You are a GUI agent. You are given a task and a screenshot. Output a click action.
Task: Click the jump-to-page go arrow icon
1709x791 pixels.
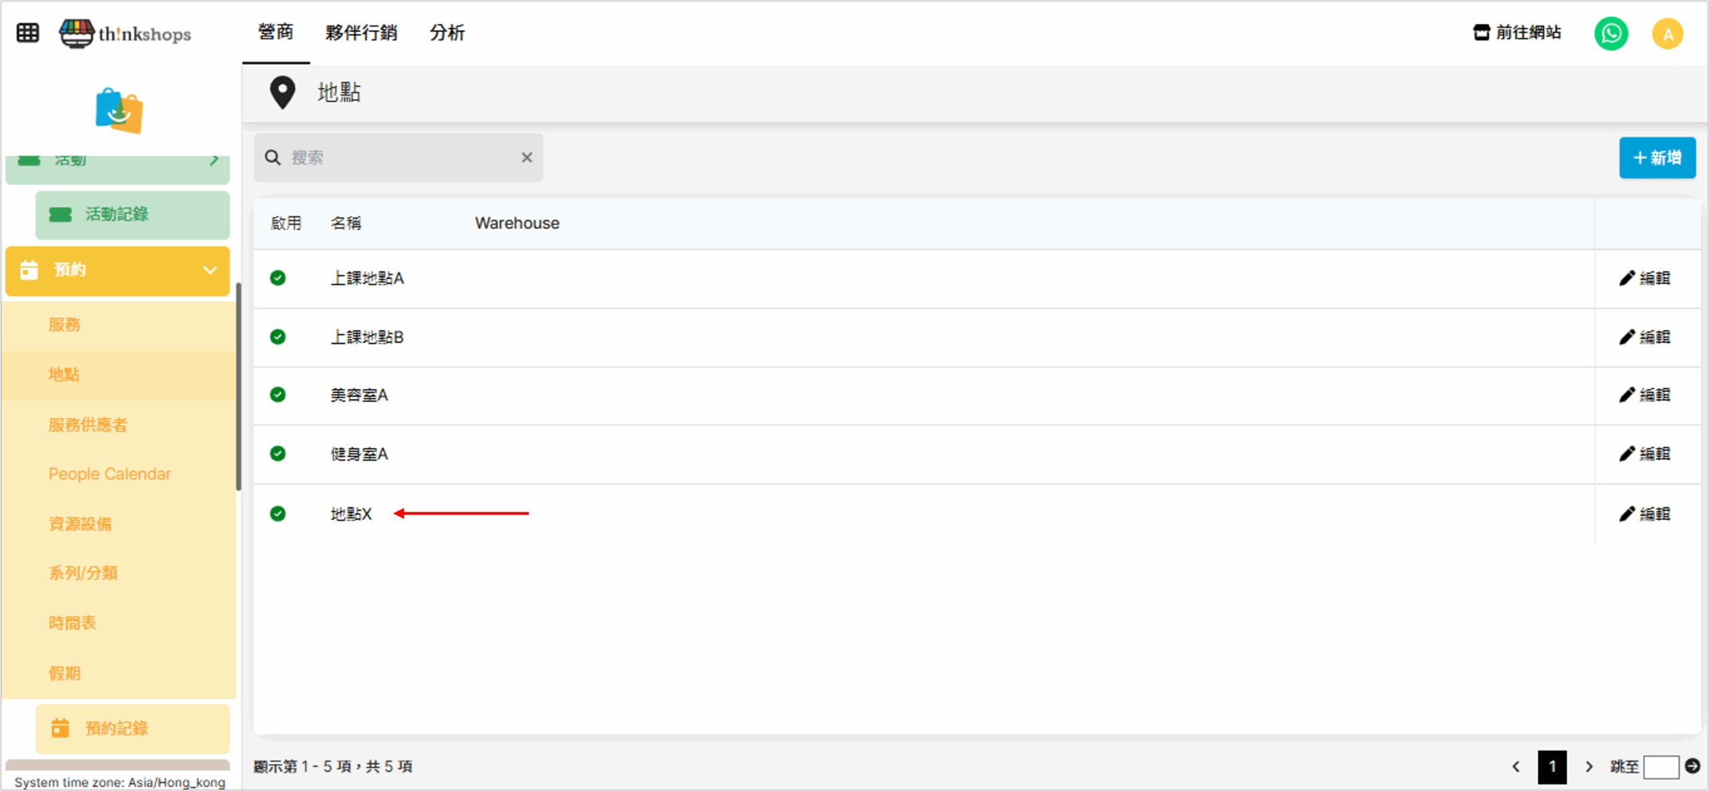1692,766
